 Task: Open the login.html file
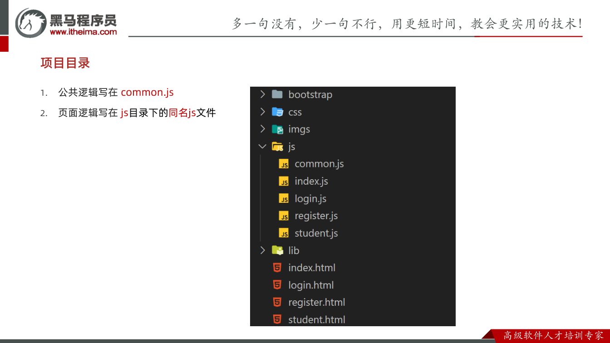coord(311,285)
